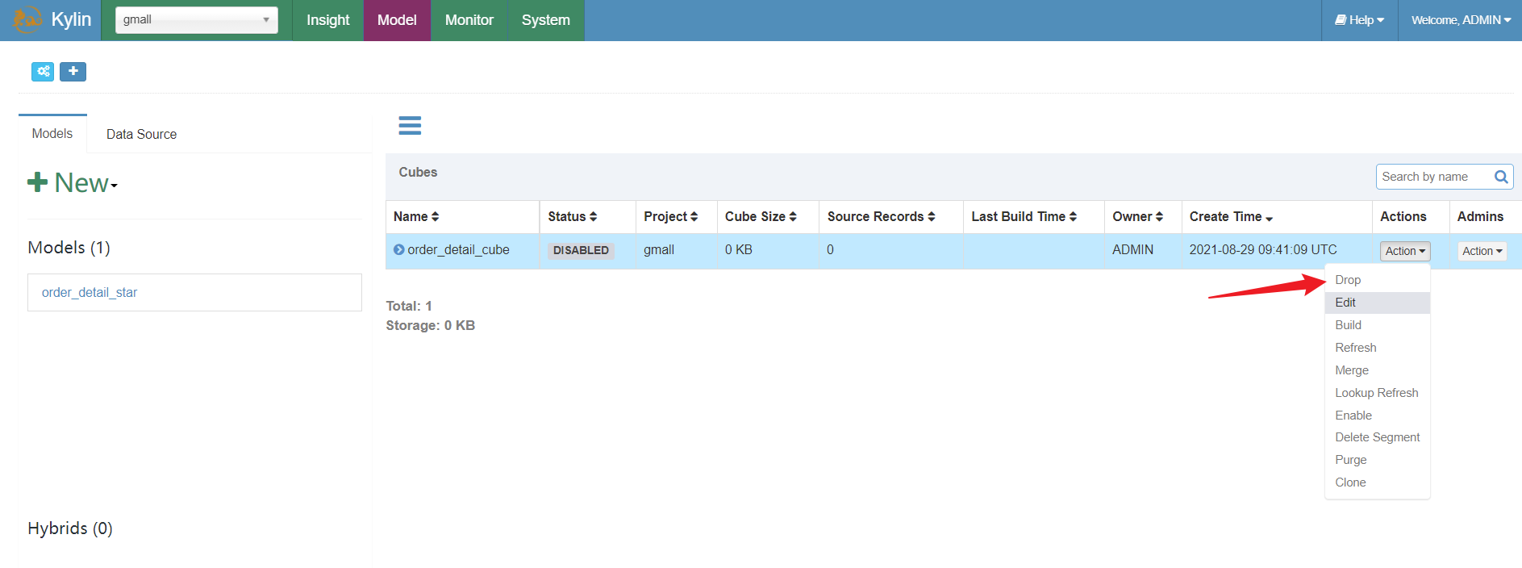Select Enable from the Action menu

click(1377, 416)
